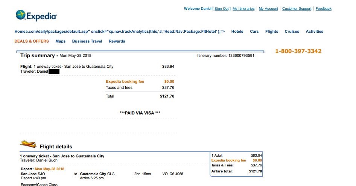The width and height of the screenshot is (356, 186).
Task: Click the Home navigation link text
Action: pyautogui.click(x=19, y=32)
